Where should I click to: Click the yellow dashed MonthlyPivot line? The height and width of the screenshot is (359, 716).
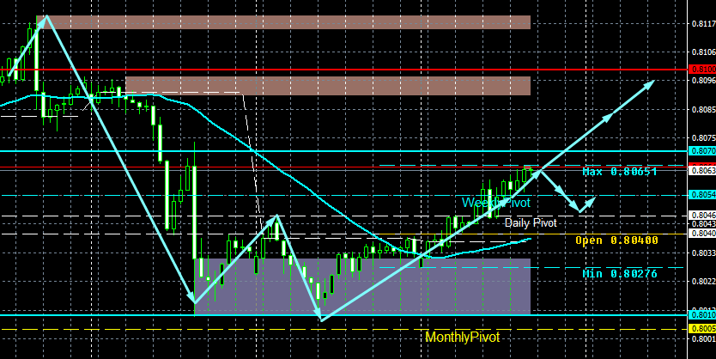click(x=343, y=329)
